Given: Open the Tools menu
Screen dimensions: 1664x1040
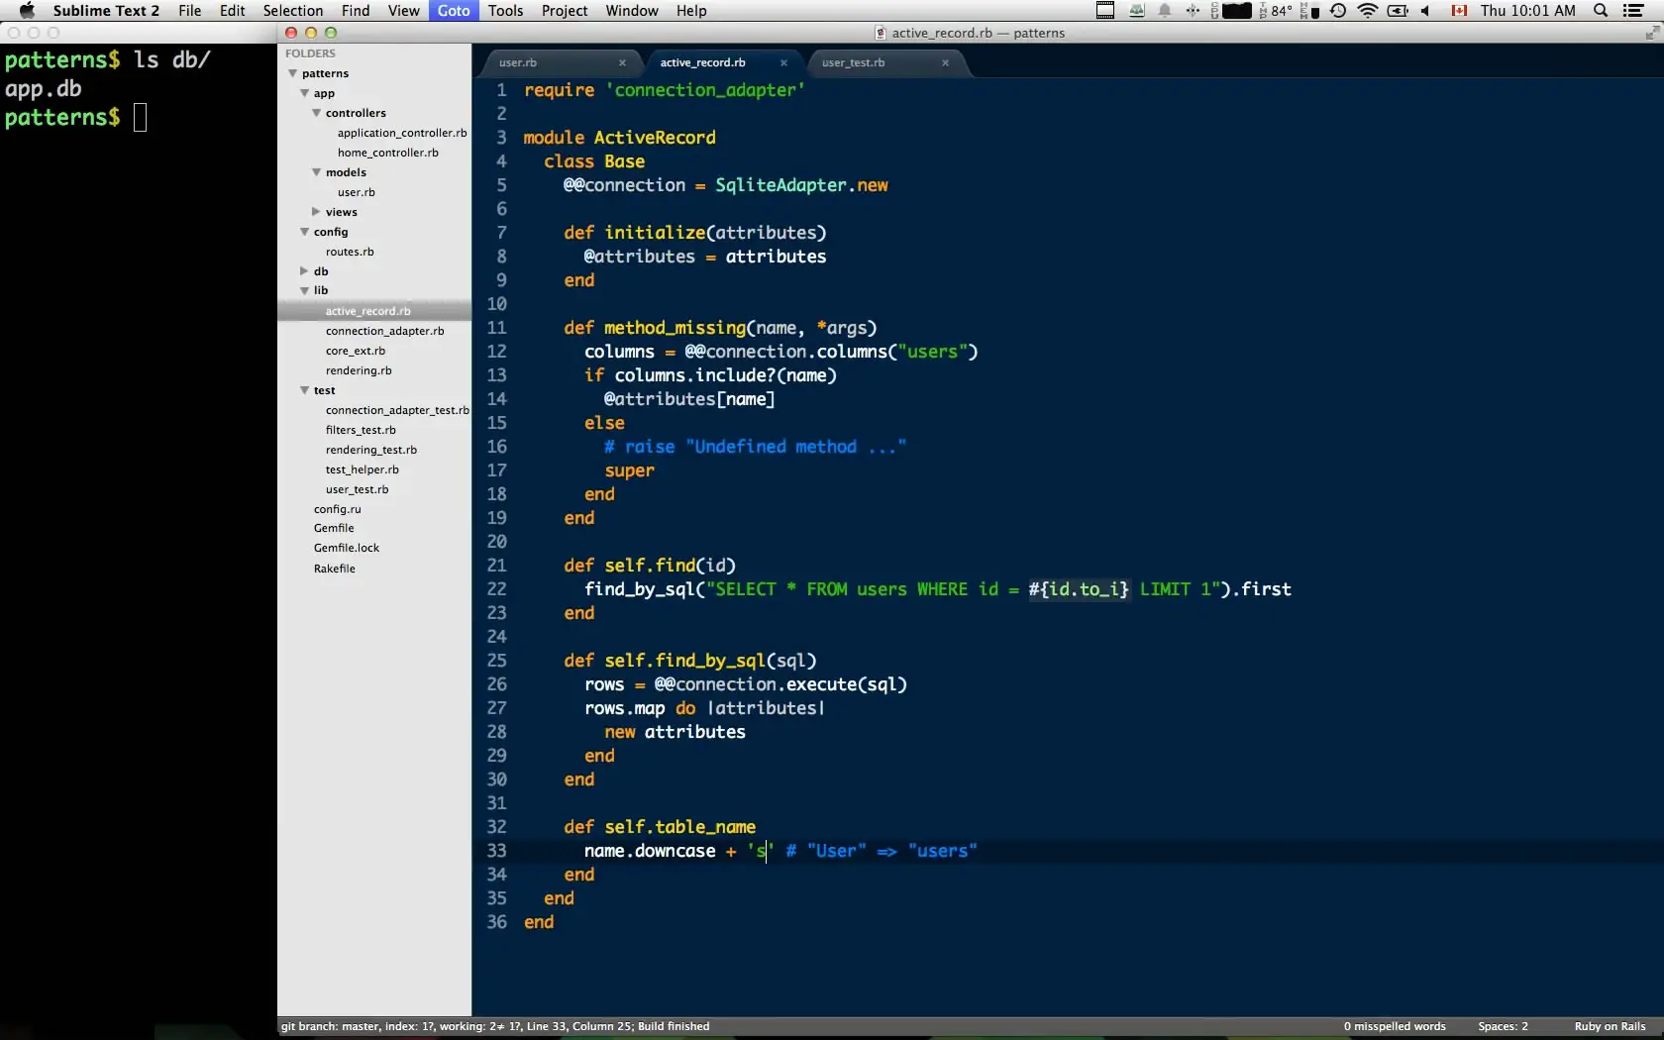Looking at the screenshot, I should click(x=505, y=11).
